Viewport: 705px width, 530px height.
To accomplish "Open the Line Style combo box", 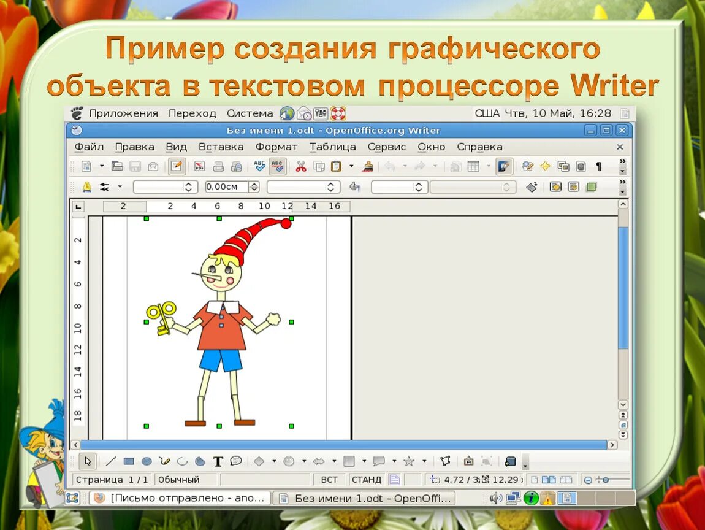I will [164, 186].
